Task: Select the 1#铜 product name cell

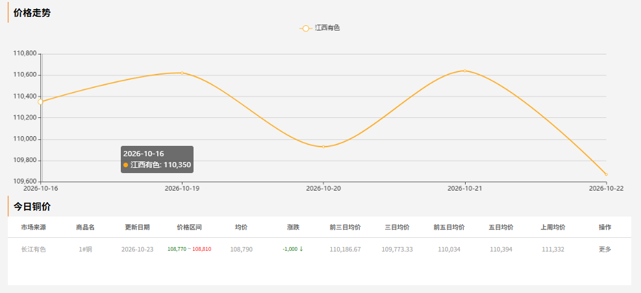Action: click(86, 250)
